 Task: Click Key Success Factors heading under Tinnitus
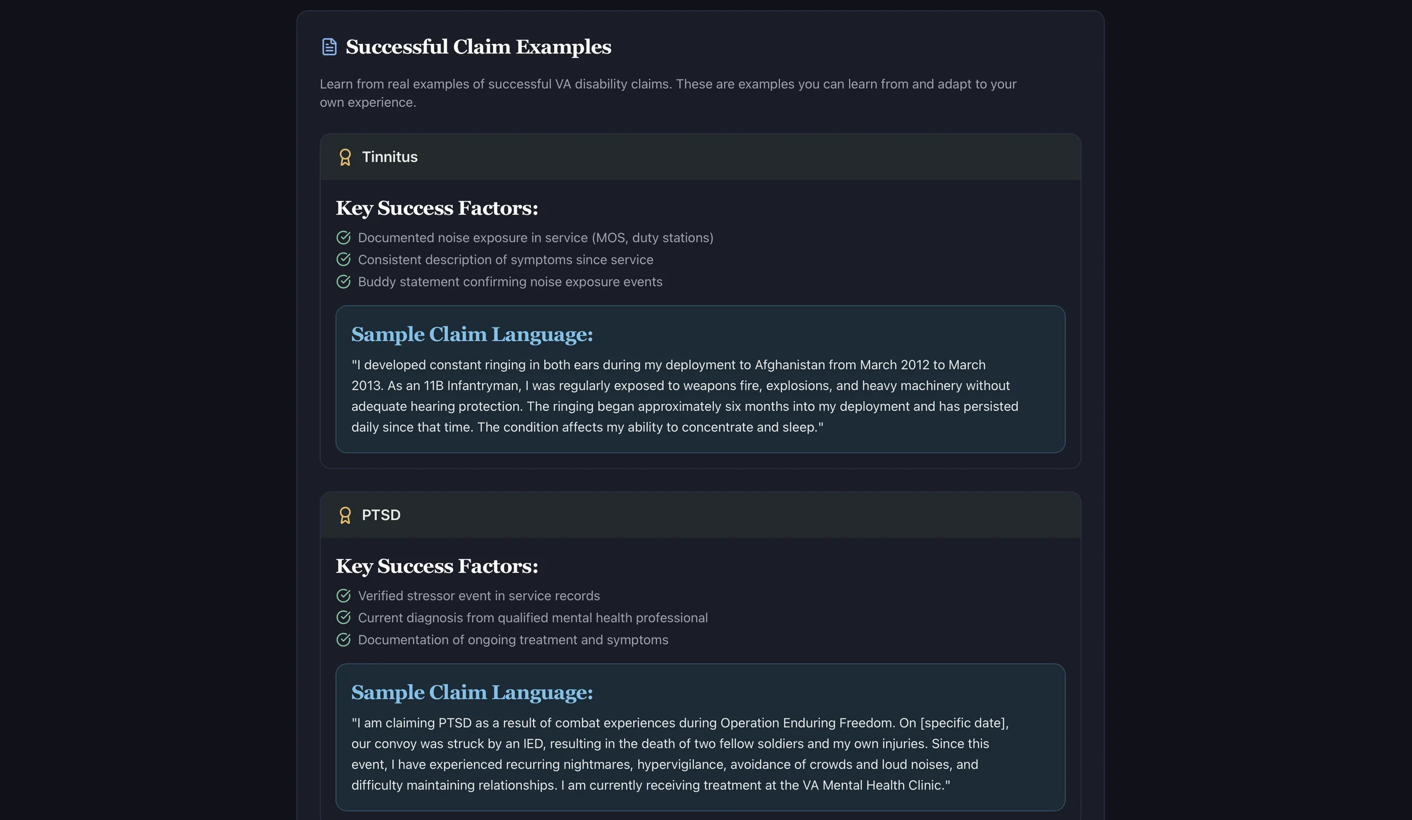(x=437, y=208)
